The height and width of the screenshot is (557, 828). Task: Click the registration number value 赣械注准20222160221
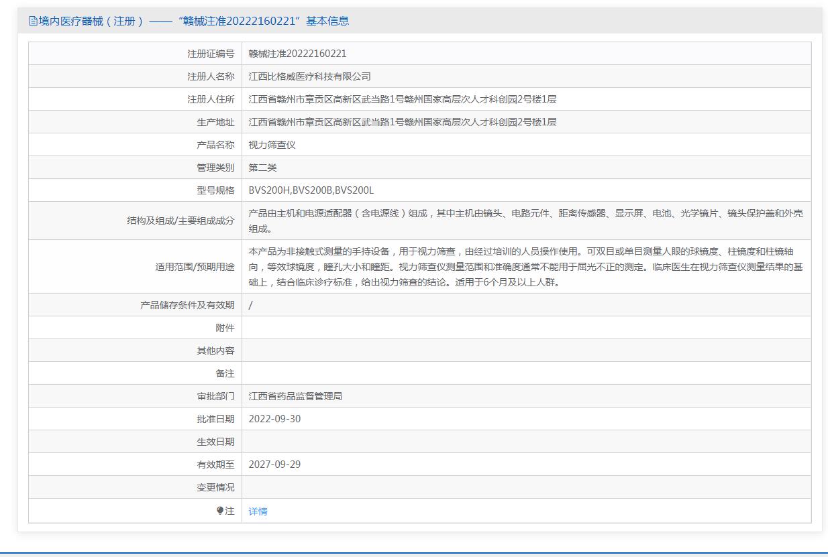pos(297,54)
